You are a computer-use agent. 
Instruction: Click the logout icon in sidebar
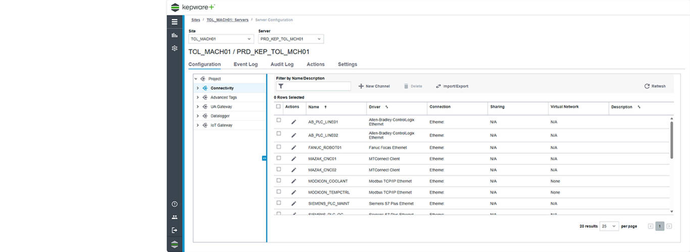174,230
